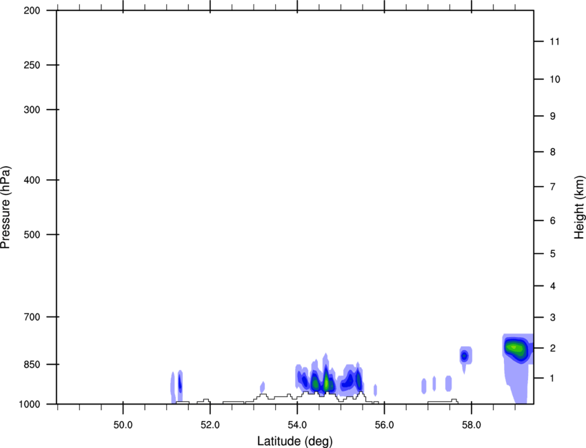
Task: Click the 3 km height label
Action: point(553,317)
